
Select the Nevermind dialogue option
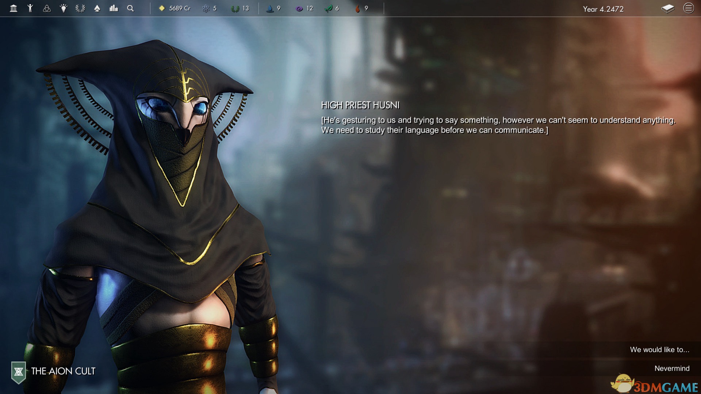click(672, 368)
